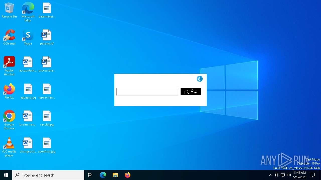
Task: Focus the empty text field in dialog
Action: tap(147, 91)
